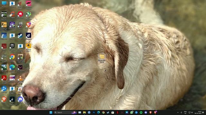This screenshot has width=206, height=115.
Task: Open the ENG language switcher
Action: (185, 112)
